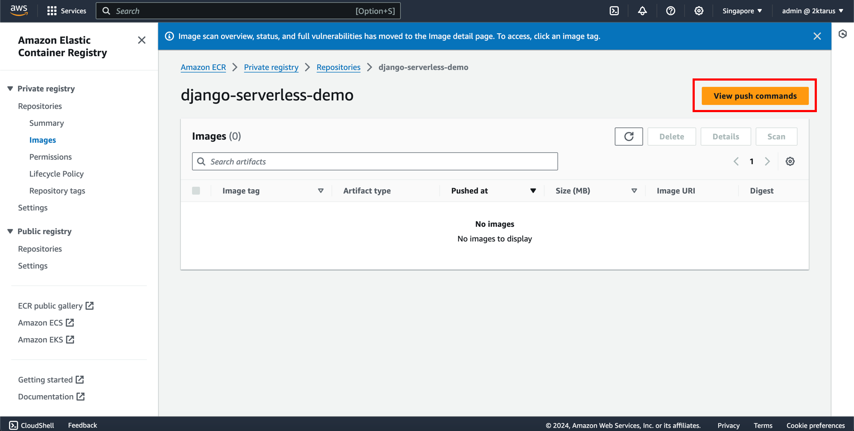Click page number 1 in pagination
The height and width of the screenshot is (431, 854).
tap(752, 161)
